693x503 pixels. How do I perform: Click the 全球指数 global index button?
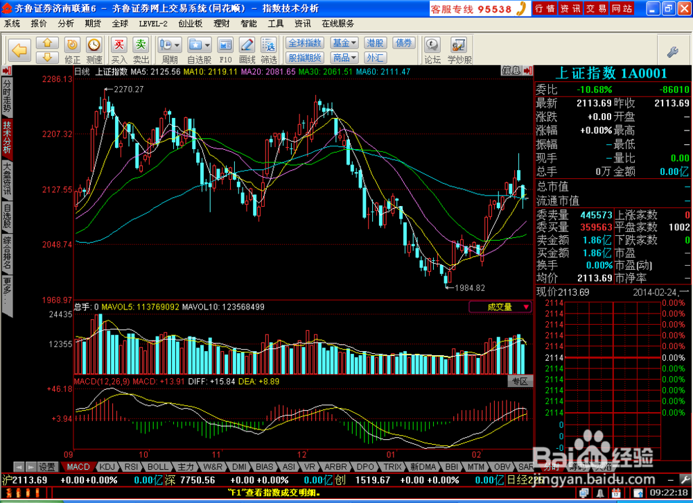point(305,43)
